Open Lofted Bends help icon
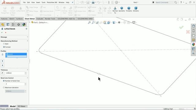This screenshot has width=196, height=110. tap(26, 29)
